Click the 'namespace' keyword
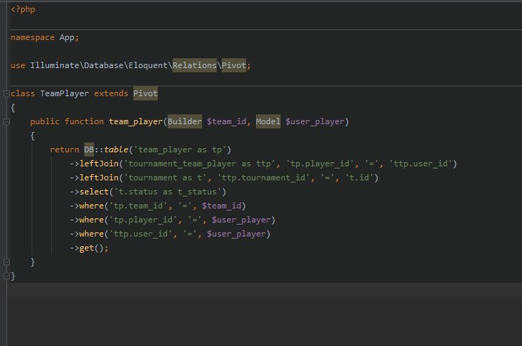Image resolution: width=522 pixels, height=346 pixels. pyautogui.click(x=32, y=38)
